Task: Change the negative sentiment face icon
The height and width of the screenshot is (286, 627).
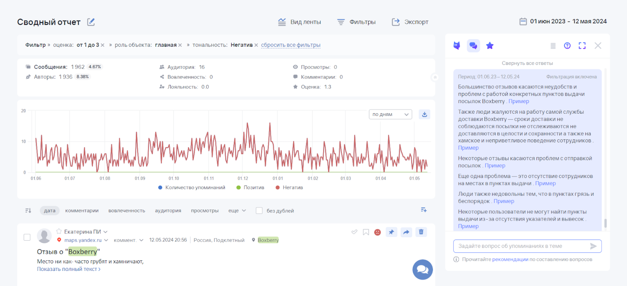Action: (x=377, y=232)
